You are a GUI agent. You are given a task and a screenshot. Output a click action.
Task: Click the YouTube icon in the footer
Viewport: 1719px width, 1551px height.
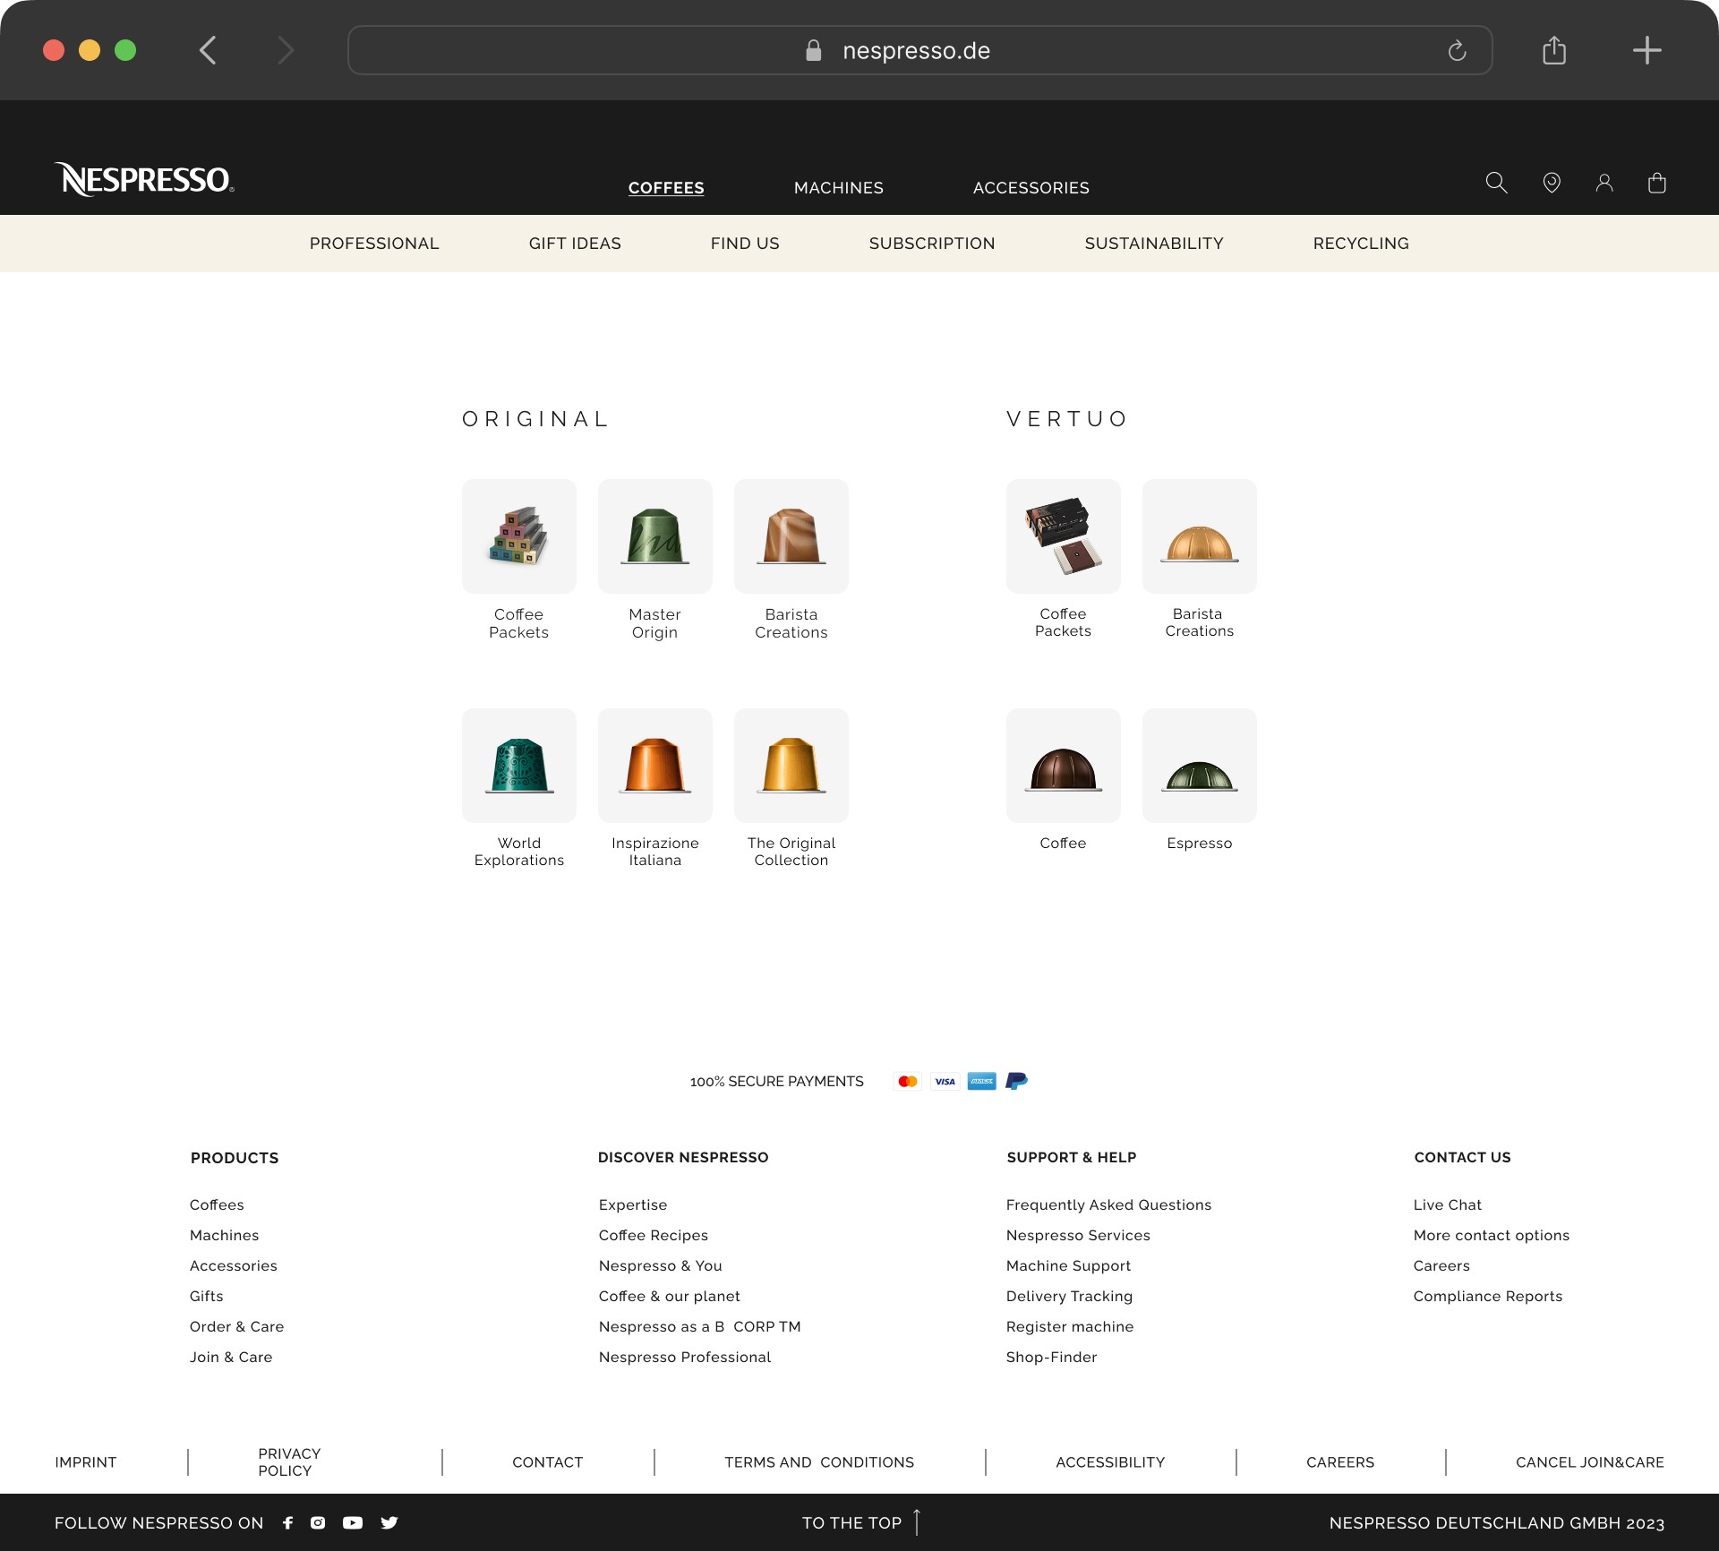pos(353,1522)
